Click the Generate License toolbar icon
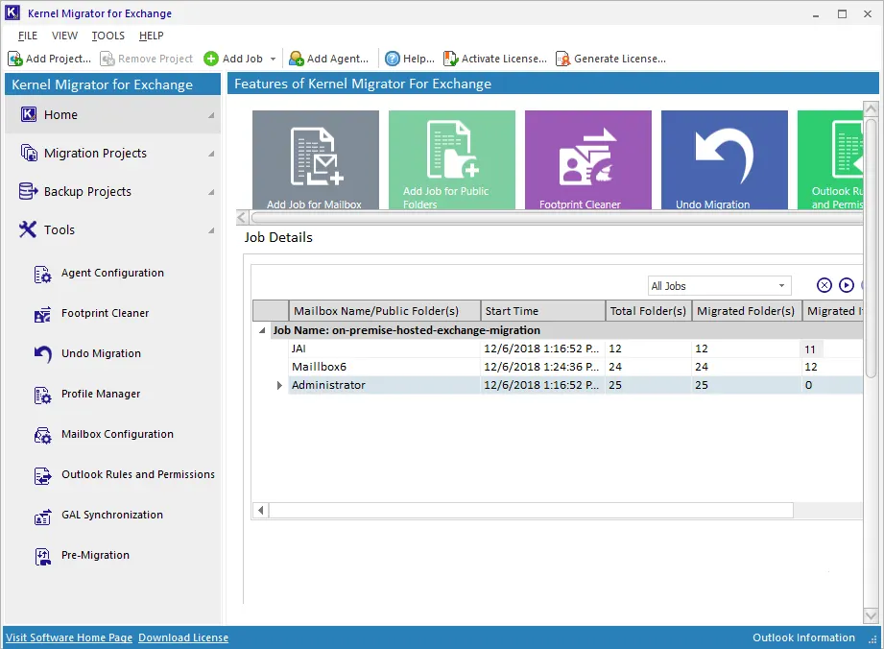Screen dimensions: 884x649 tap(563, 59)
